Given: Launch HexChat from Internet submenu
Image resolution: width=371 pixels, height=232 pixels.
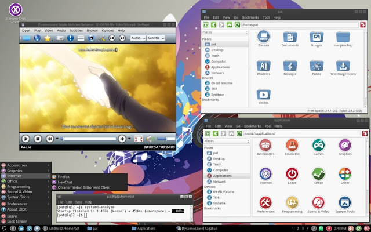Looking at the screenshot, I should click(89, 182).
